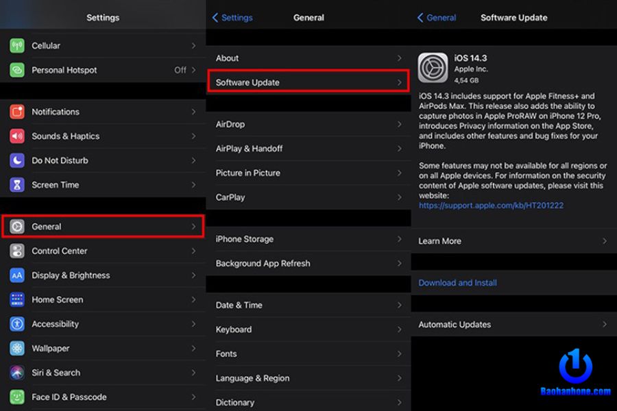Tap the iOS 14.3 update gear icon
The image size is (617, 411).
coord(433,68)
